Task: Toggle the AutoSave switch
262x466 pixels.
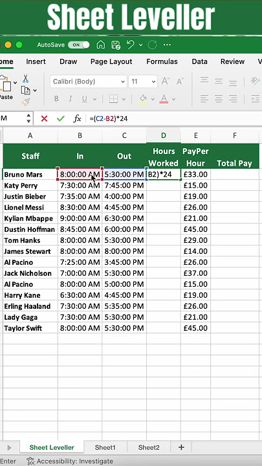Action: (79, 45)
